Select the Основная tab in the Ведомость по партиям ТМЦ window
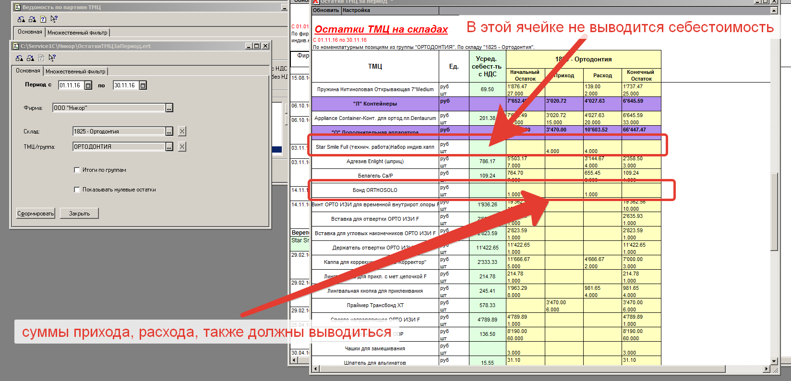The width and height of the screenshot is (791, 381). 30,32
